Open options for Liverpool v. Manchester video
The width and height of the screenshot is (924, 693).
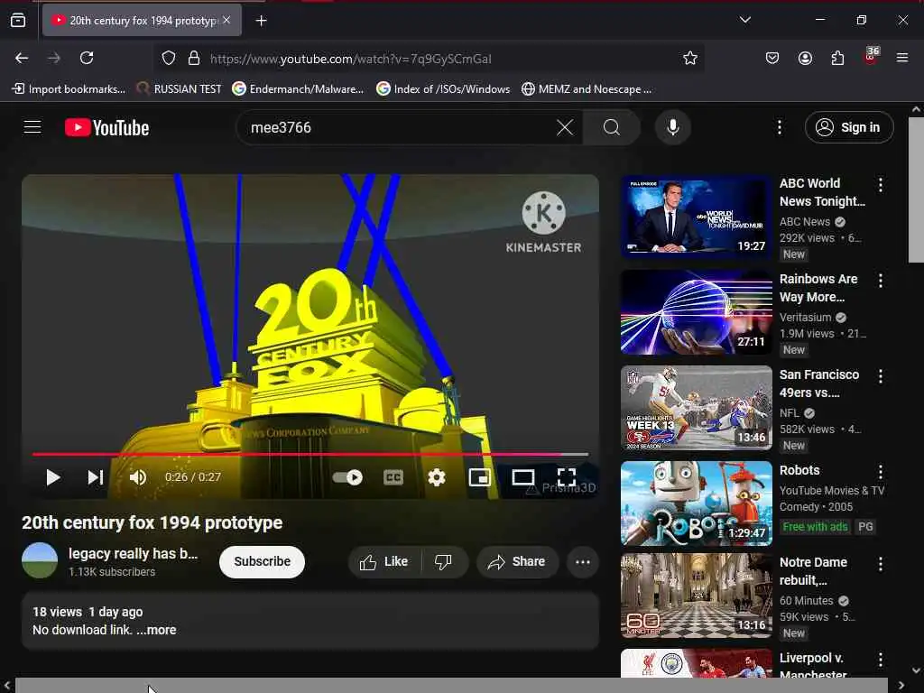(881, 660)
